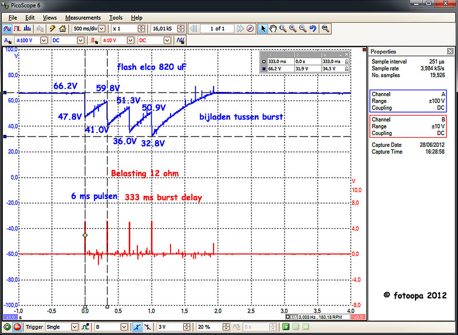Image resolution: width=458 pixels, height=335 pixels.
Task: Open Channel B options button
Action: click(x=94, y=41)
